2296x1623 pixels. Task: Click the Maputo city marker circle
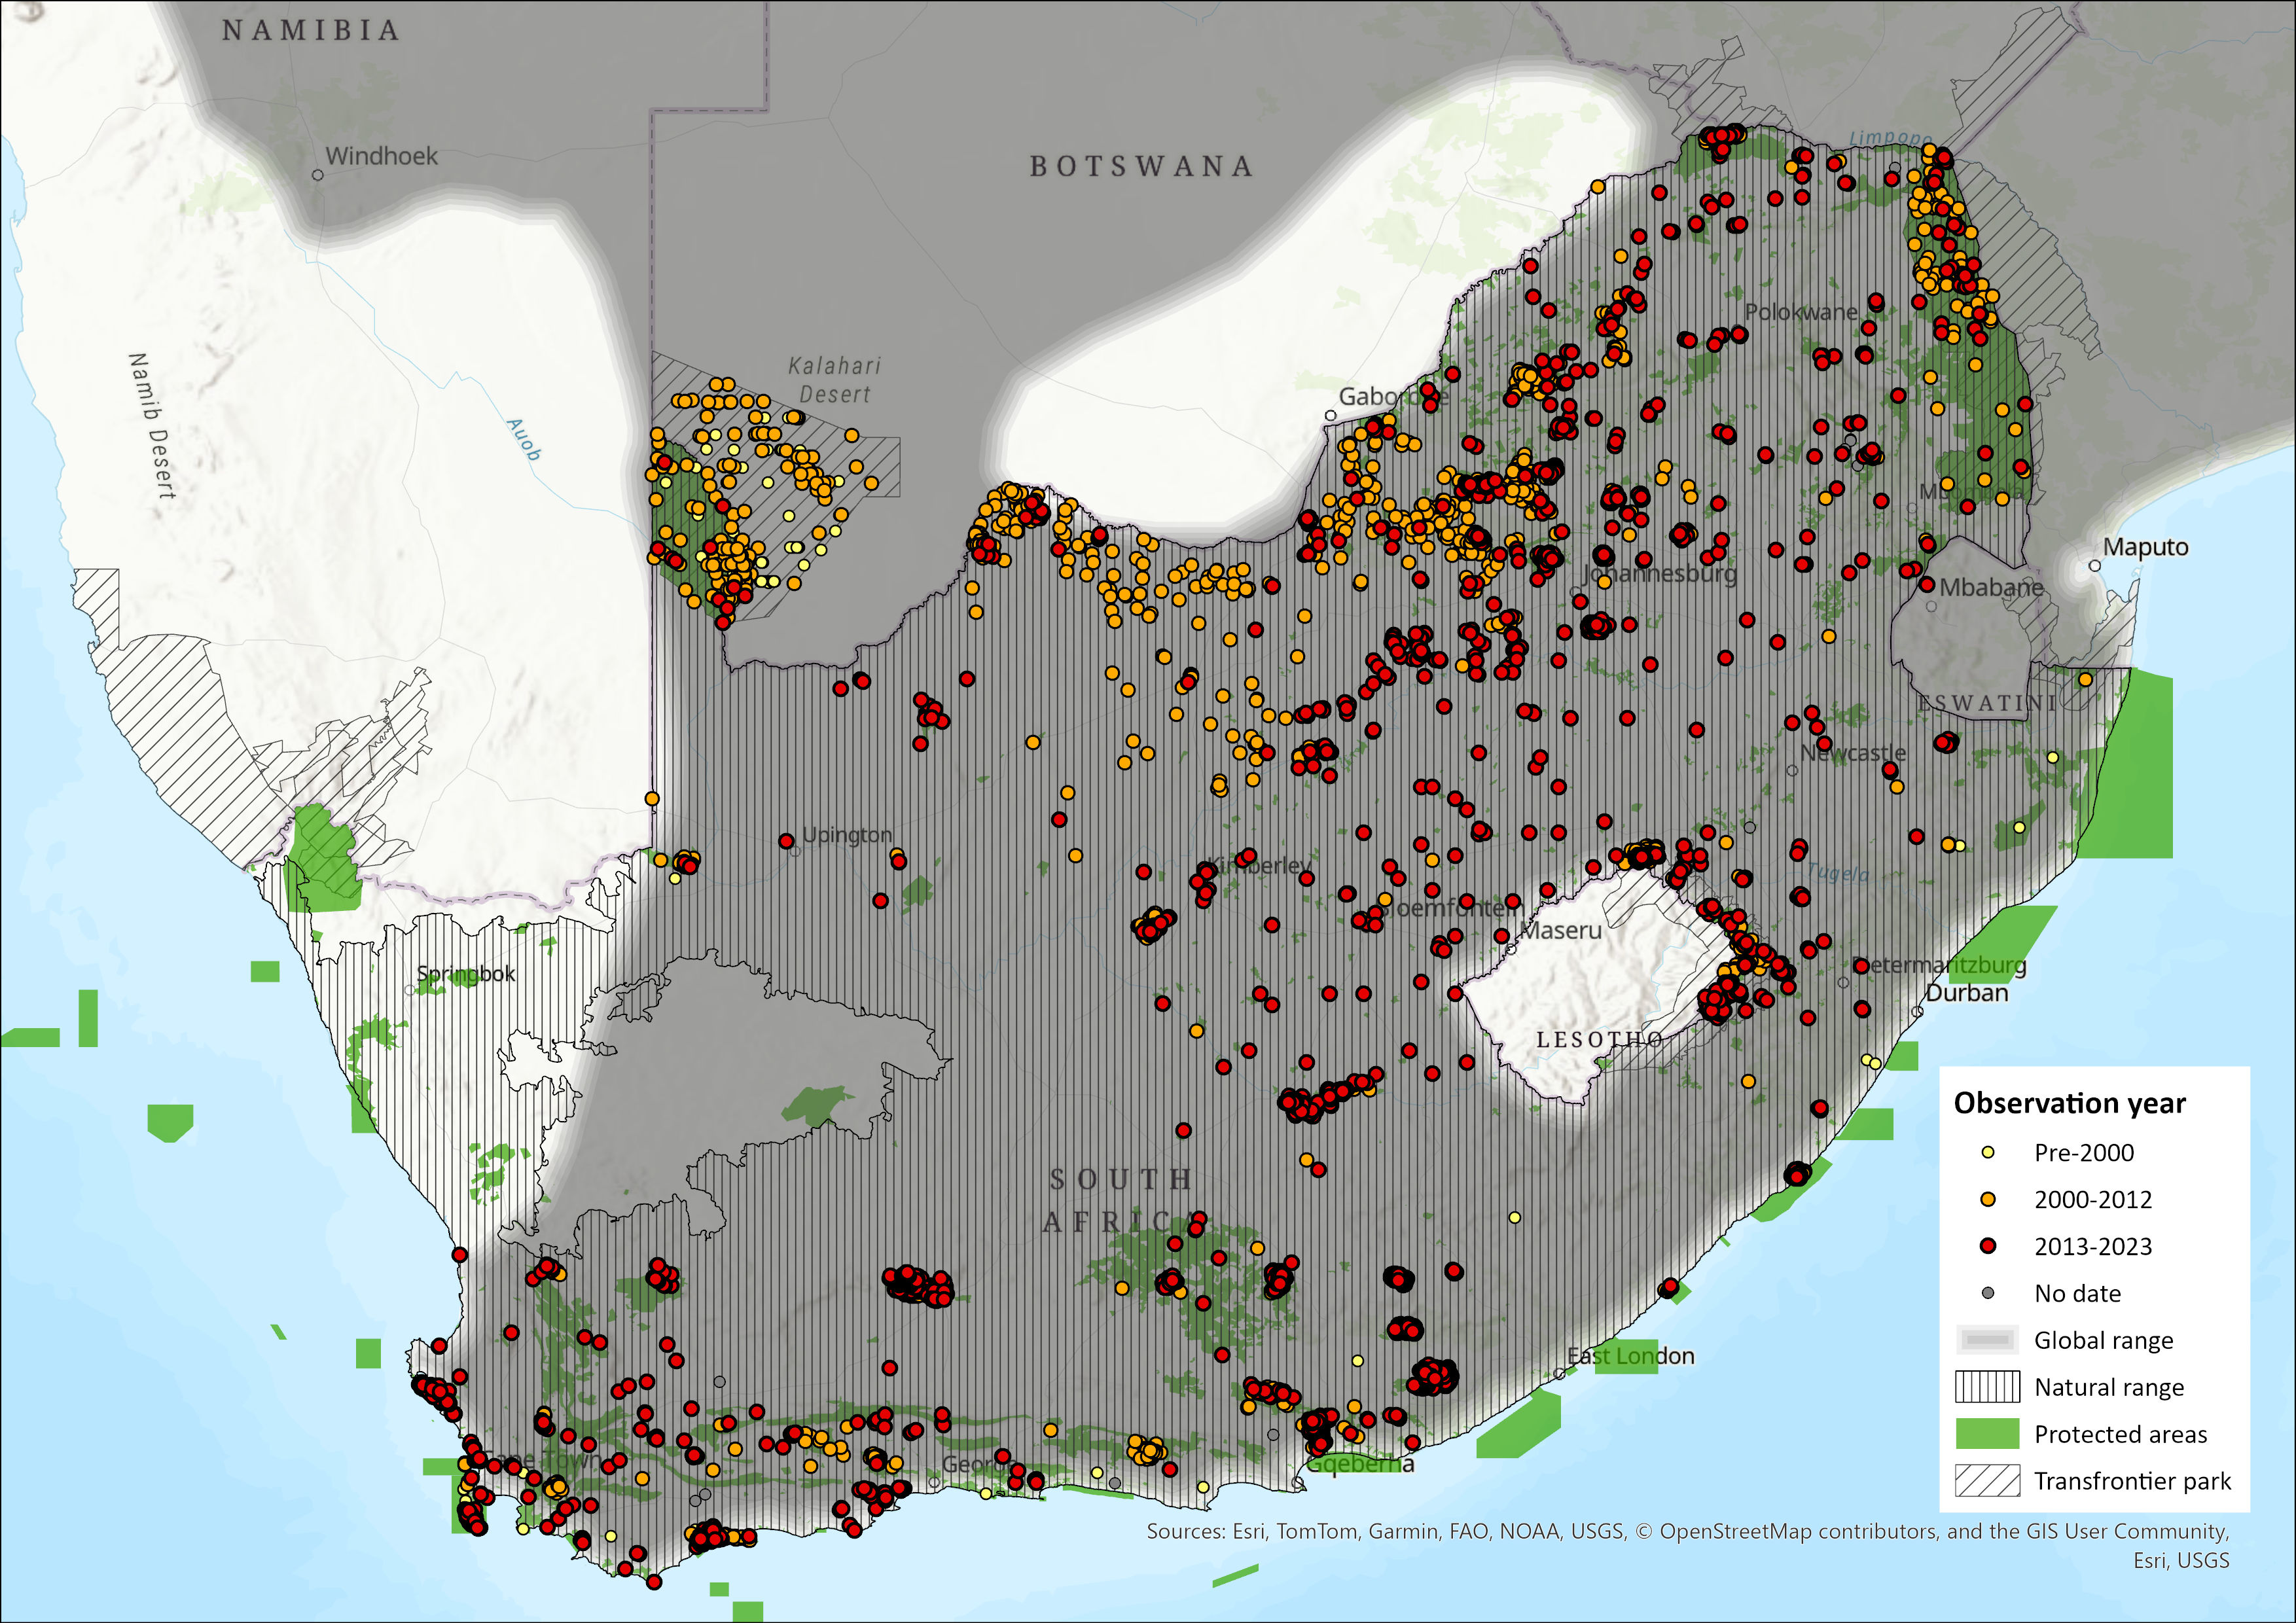(x=2095, y=566)
